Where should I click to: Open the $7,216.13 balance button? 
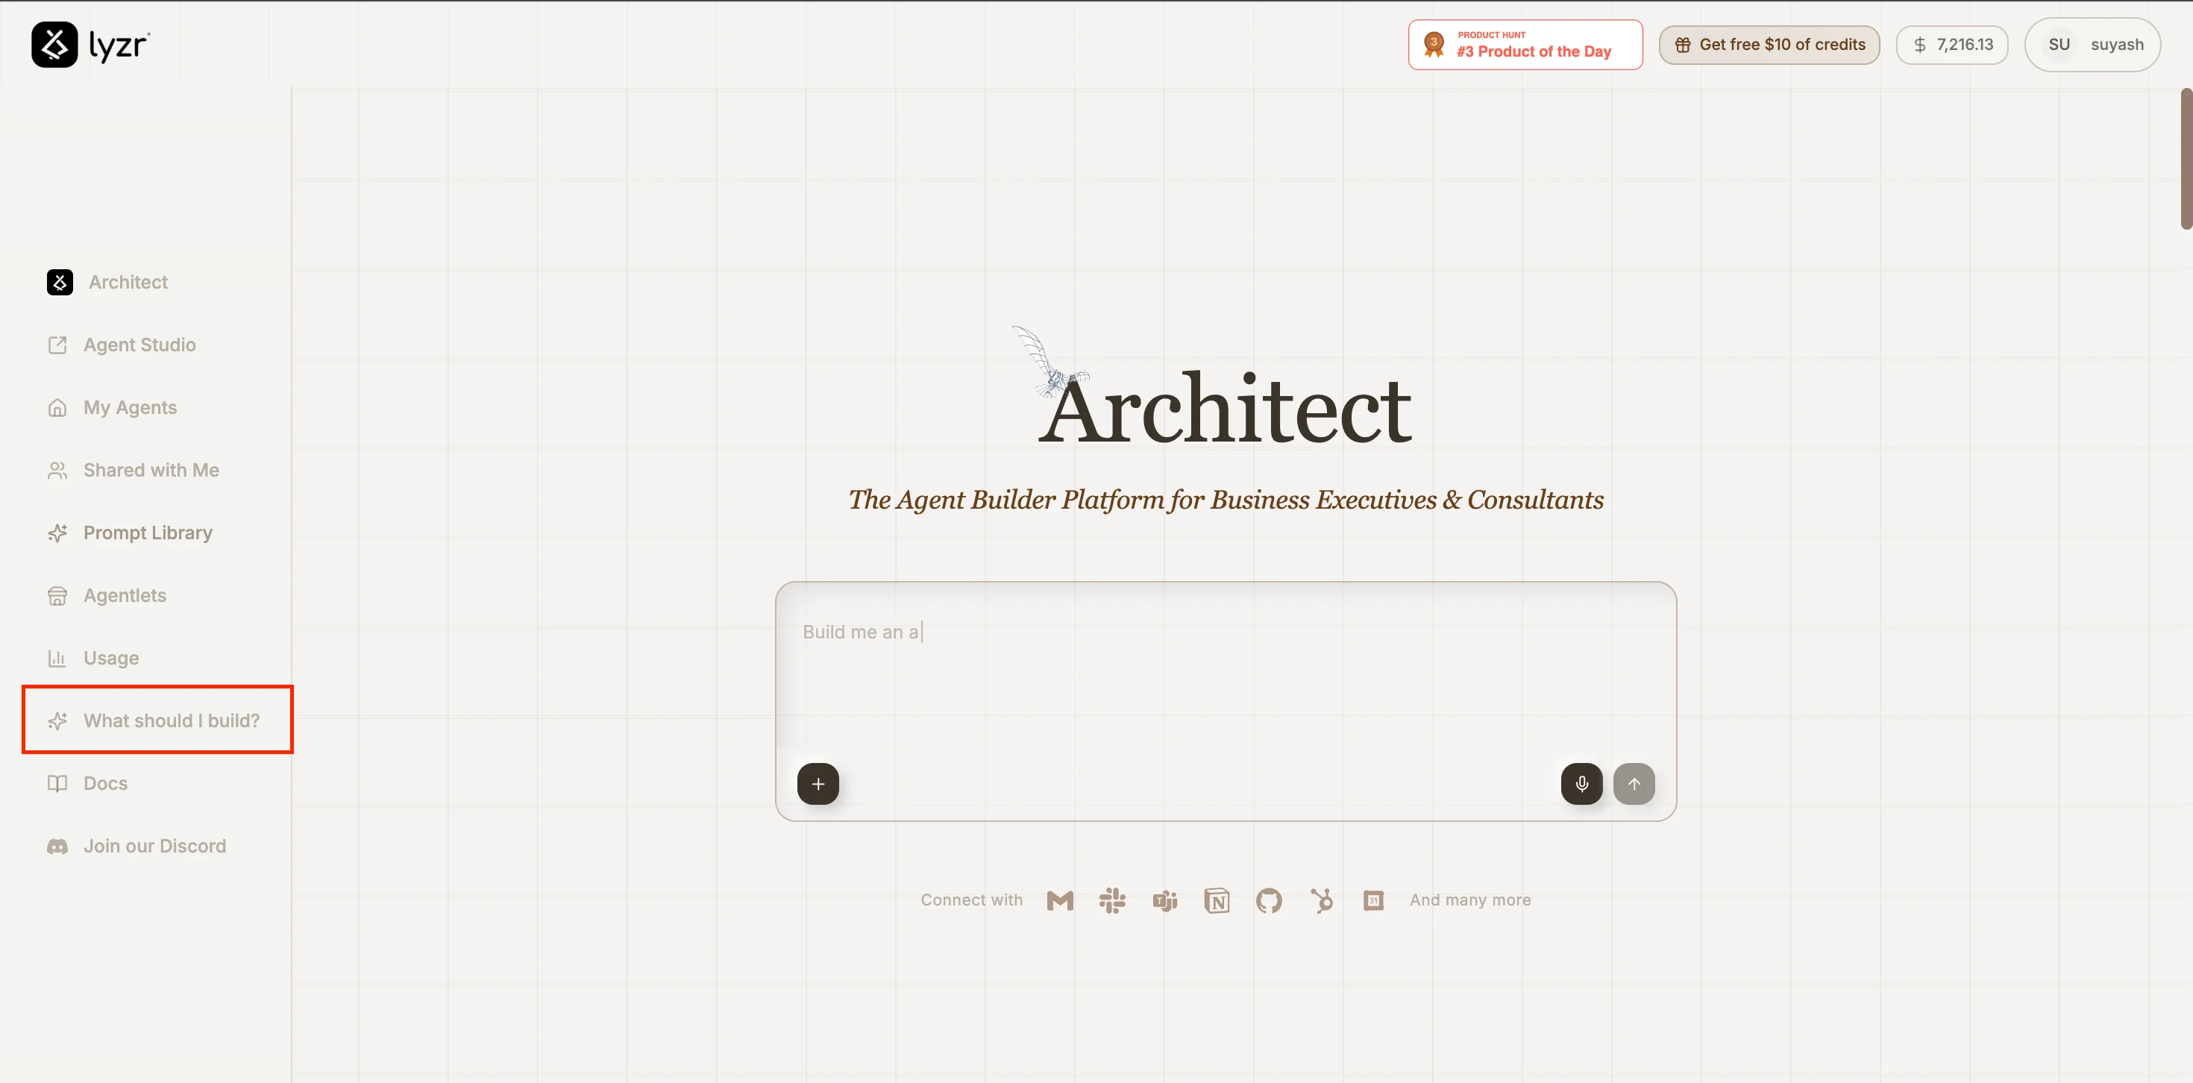[1951, 44]
